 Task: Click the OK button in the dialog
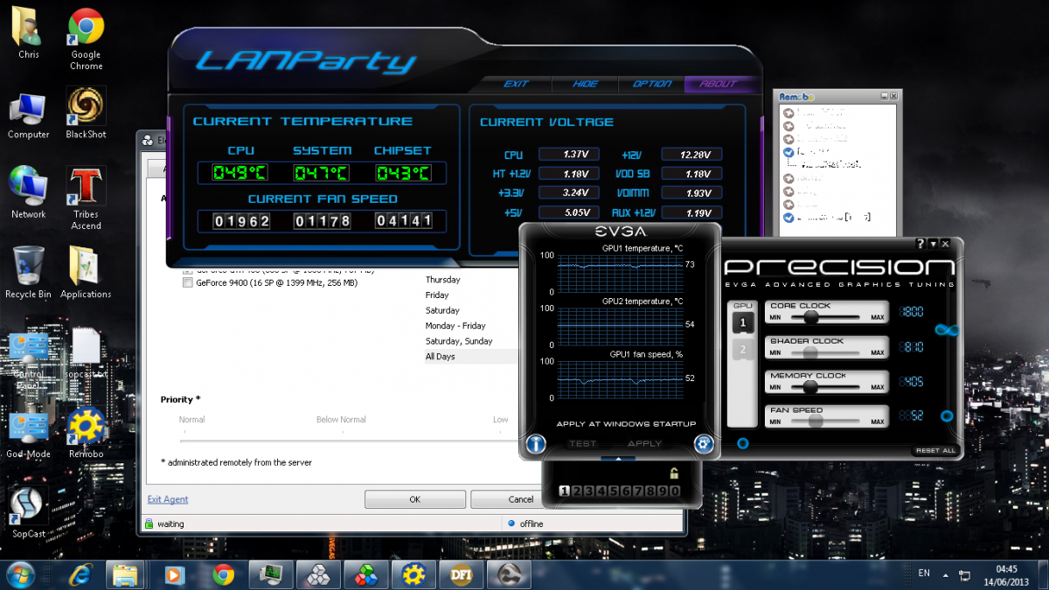coord(415,499)
